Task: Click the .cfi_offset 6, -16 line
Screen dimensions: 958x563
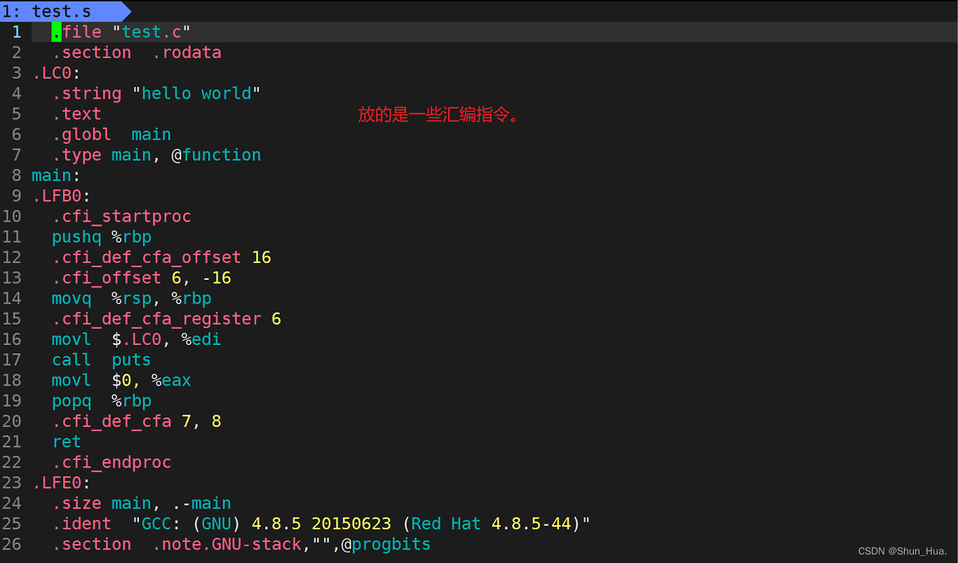Action: click(x=142, y=278)
